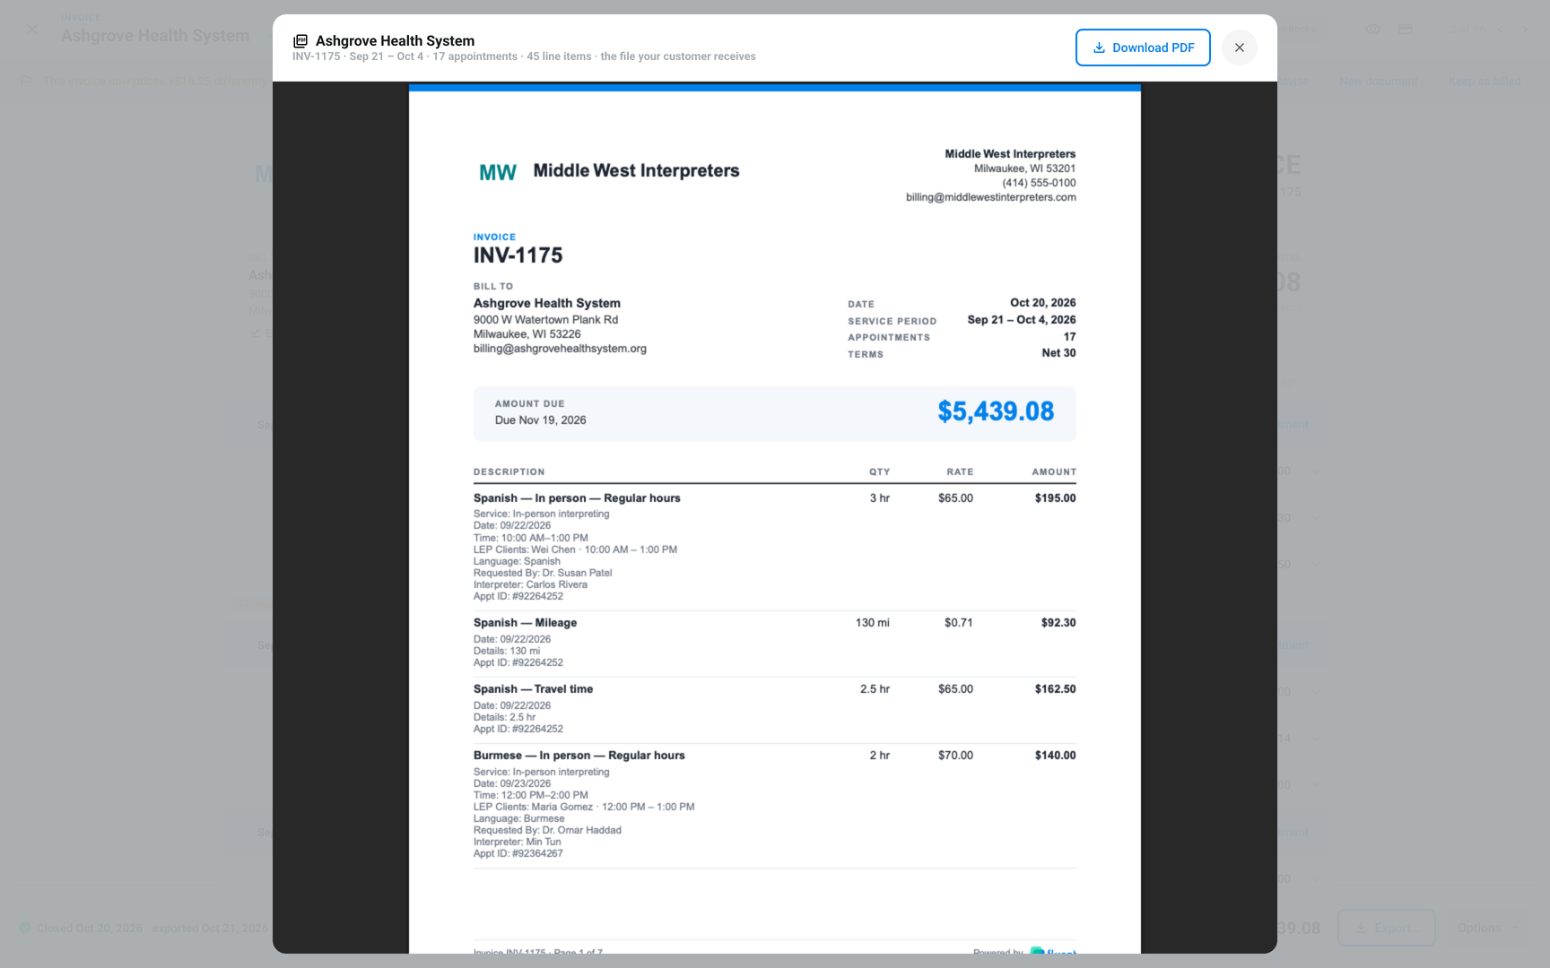Image resolution: width=1550 pixels, height=968 pixels.
Task: Click the (414) 555-0100 phone number
Action: pos(1039,183)
